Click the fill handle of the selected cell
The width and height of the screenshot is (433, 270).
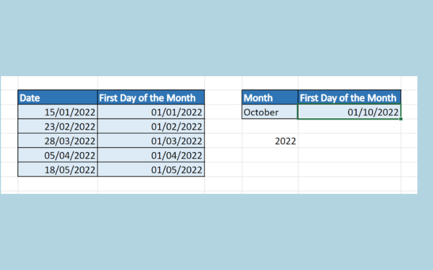(x=401, y=119)
